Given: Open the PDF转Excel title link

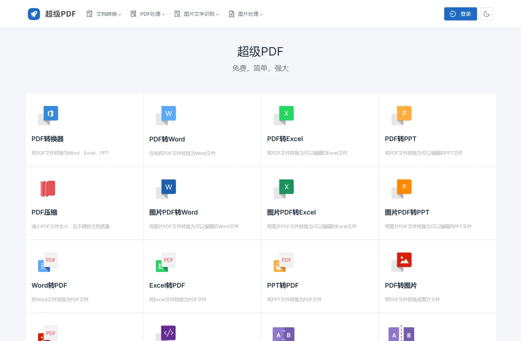Looking at the screenshot, I should point(285,139).
